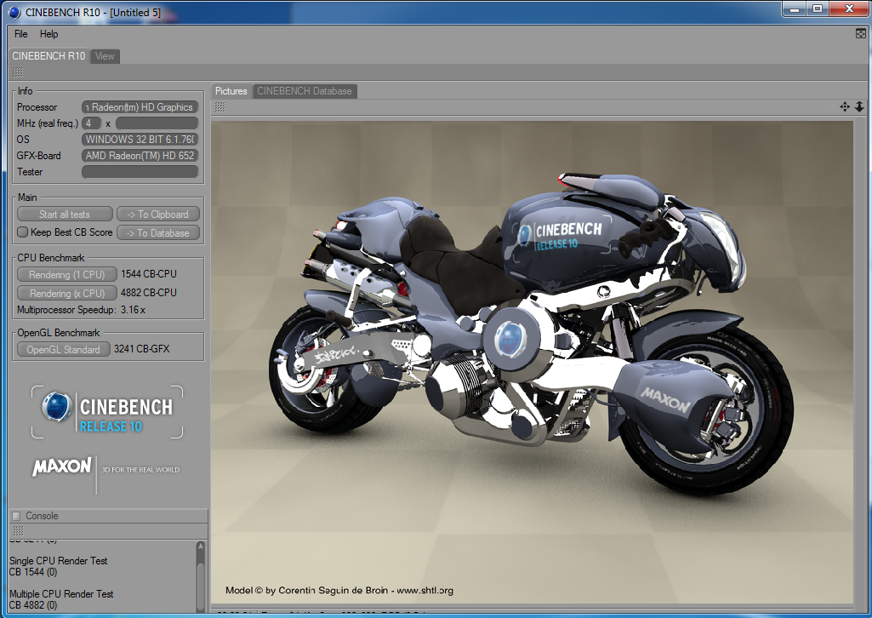Click the layout toggle icon at menu bar right
This screenshot has height=618, width=872.
[x=860, y=34]
